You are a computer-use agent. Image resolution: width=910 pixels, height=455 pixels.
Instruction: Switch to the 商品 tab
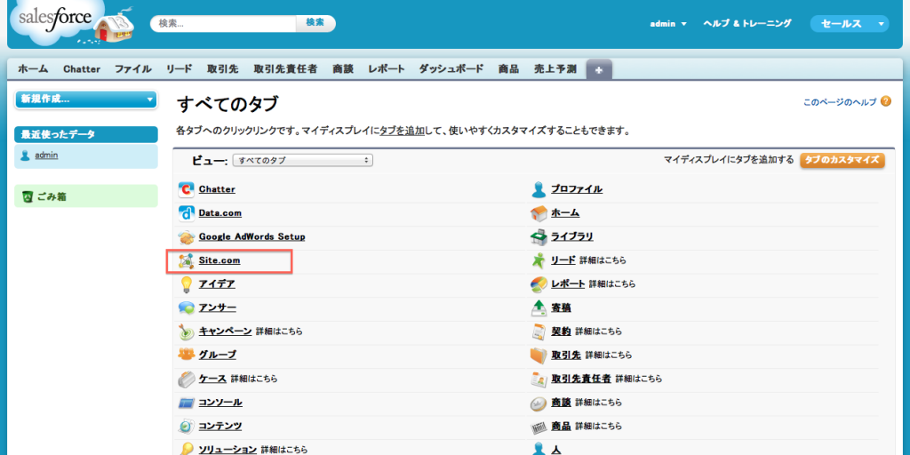(x=508, y=69)
